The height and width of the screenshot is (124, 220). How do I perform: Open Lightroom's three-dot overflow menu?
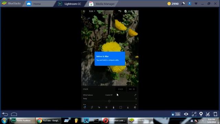tap(136, 11)
